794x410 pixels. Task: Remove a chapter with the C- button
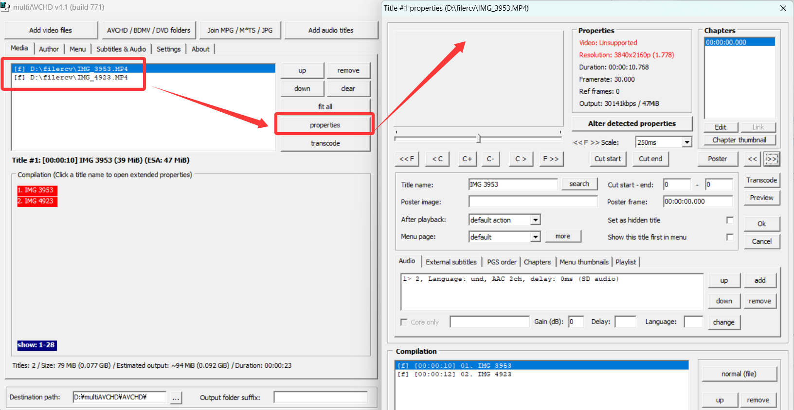(490, 159)
